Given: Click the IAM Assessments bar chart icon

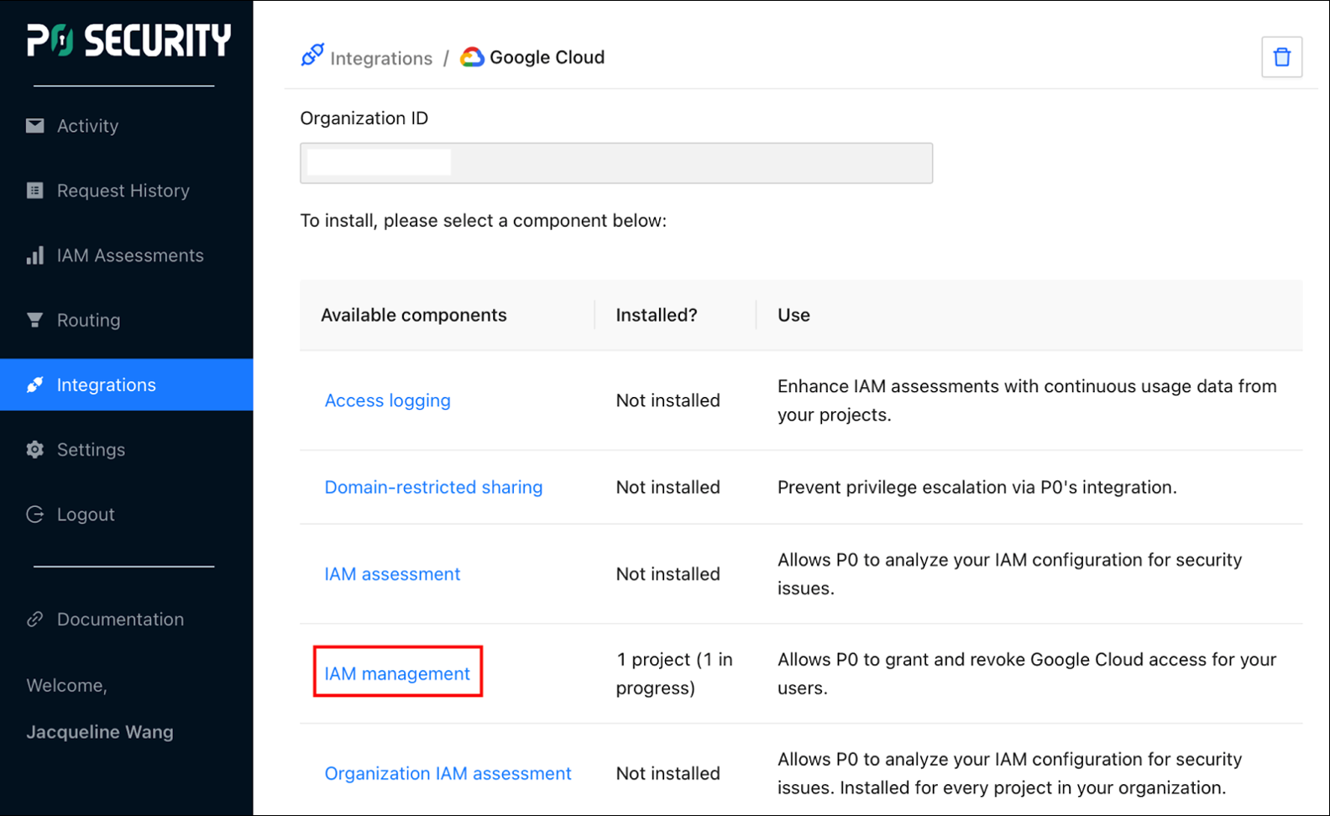Looking at the screenshot, I should click(x=34, y=255).
